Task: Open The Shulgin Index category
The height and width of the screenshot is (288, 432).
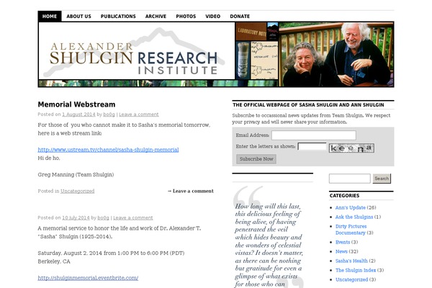Action: 356,271
